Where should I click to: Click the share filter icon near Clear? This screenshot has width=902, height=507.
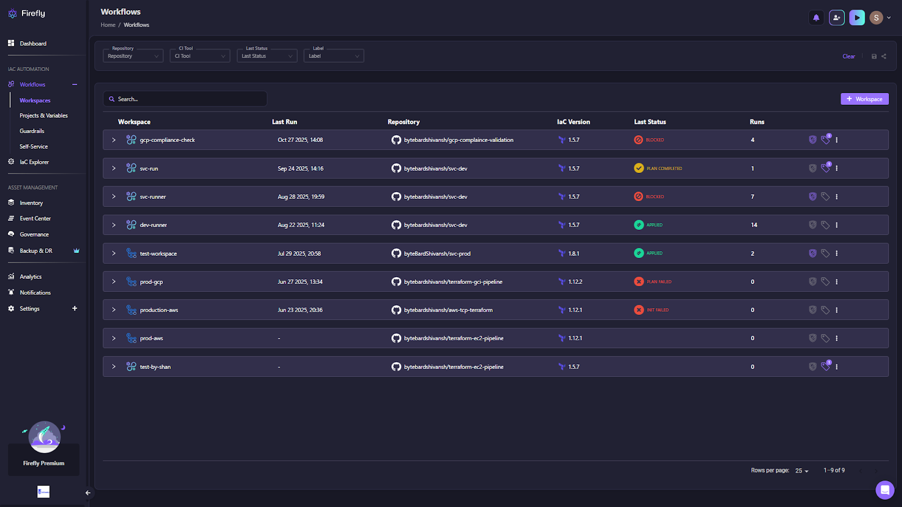pyautogui.click(x=884, y=56)
